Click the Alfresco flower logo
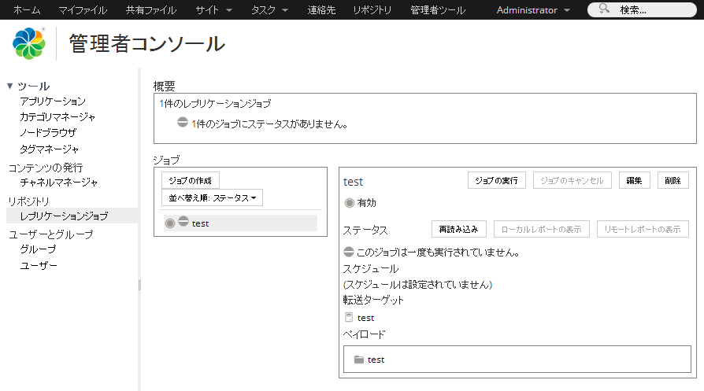Image resolution: width=704 pixels, height=391 pixels. [28, 43]
